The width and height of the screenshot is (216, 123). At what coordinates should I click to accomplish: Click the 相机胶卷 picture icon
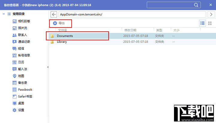click(x=14, y=21)
